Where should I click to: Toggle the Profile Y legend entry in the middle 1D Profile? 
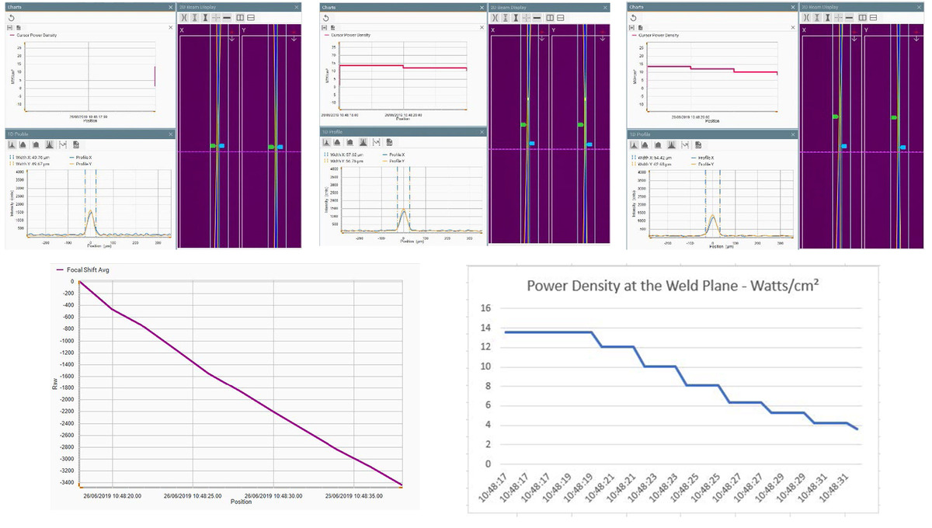[x=397, y=161]
